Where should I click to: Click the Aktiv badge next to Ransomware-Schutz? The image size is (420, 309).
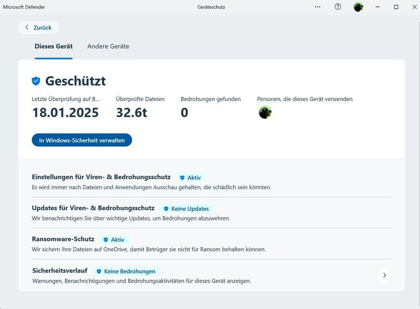tap(114, 240)
